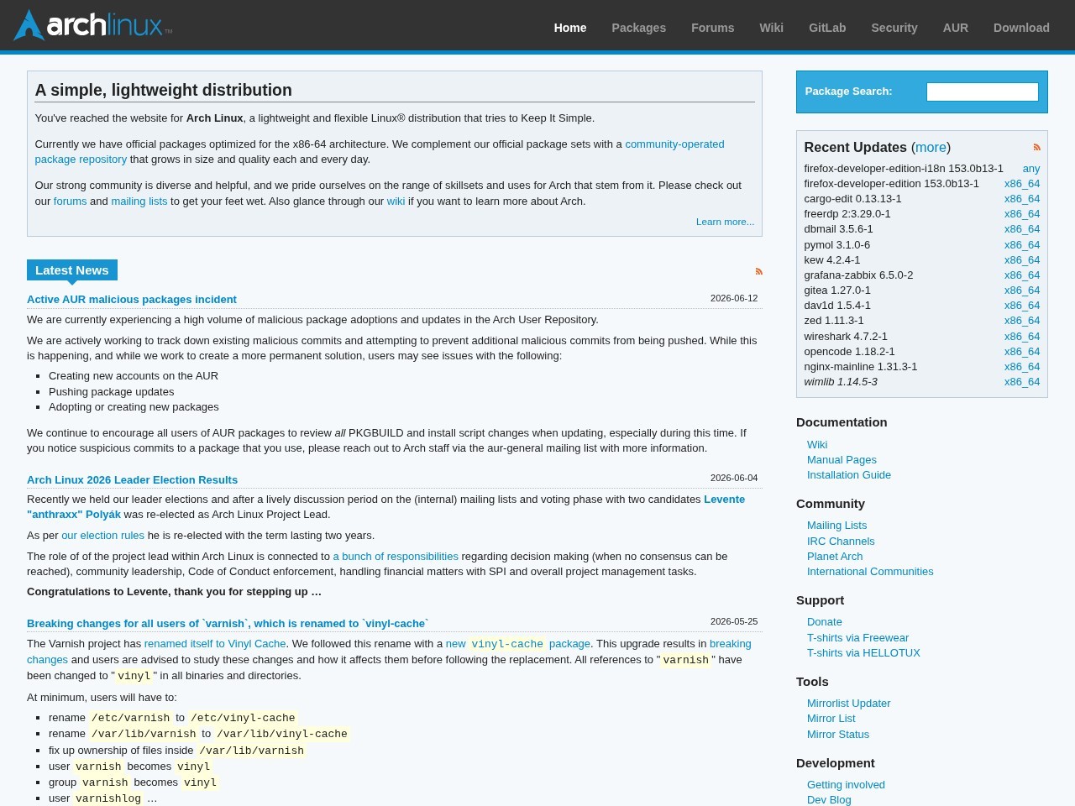Open the Dev Blog link
The width and height of the screenshot is (1075, 806).
pyautogui.click(x=829, y=800)
